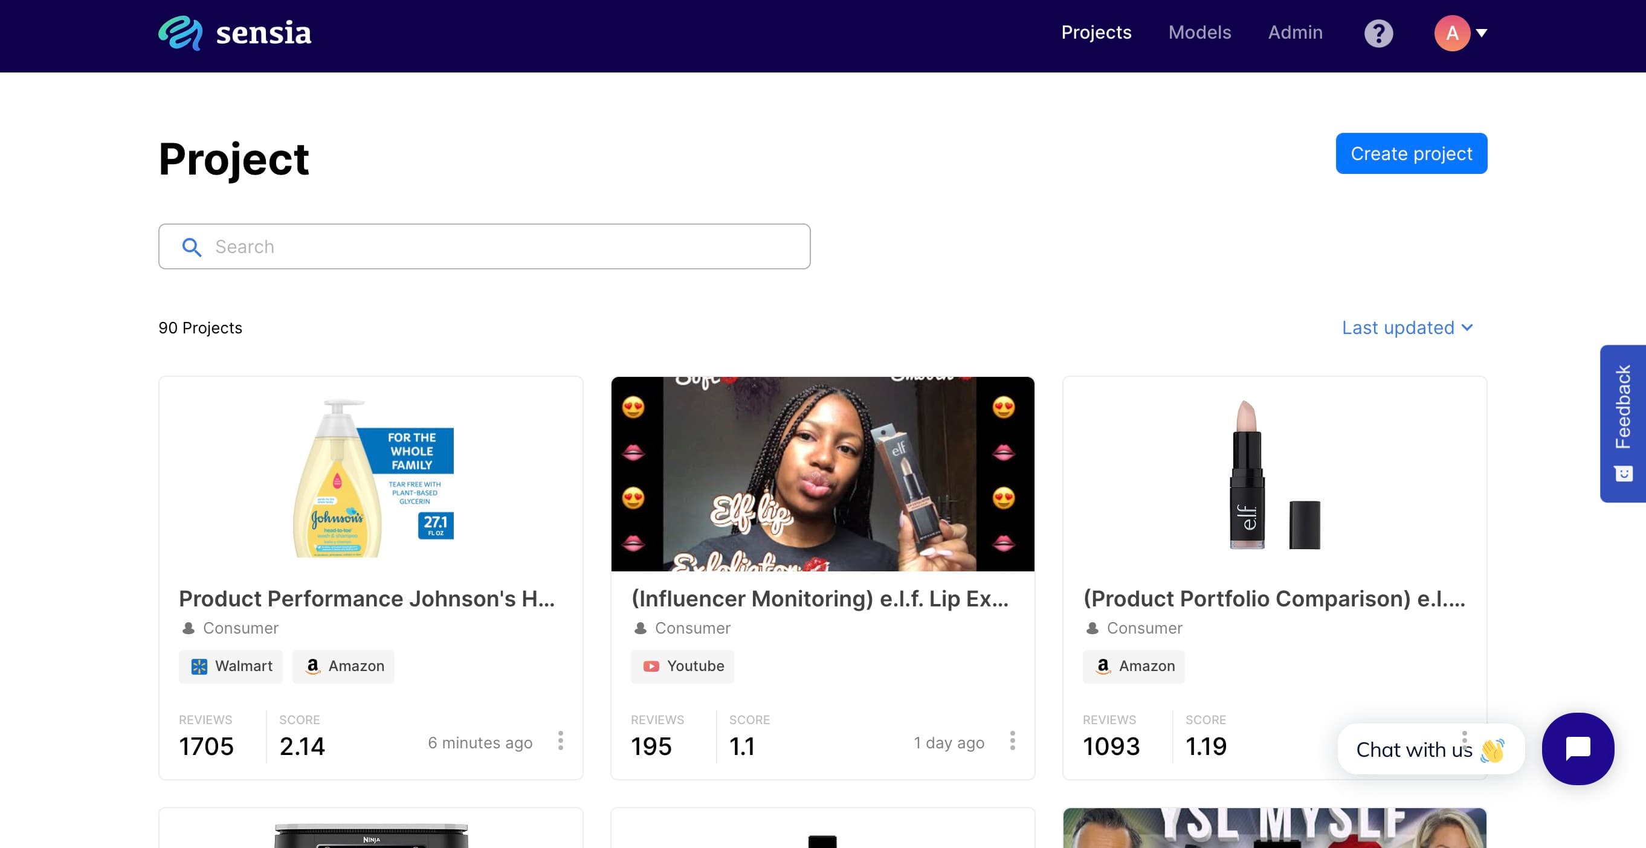Open the Ninja appliance project thumbnail
1646x848 pixels.
(x=371, y=835)
